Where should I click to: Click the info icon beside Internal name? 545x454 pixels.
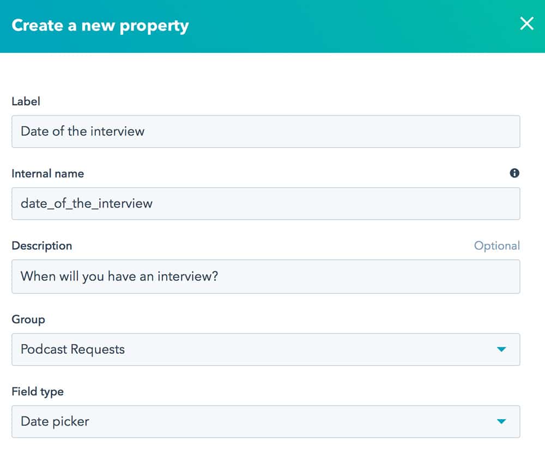pyautogui.click(x=514, y=173)
